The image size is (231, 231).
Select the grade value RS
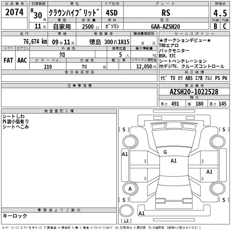166,13
